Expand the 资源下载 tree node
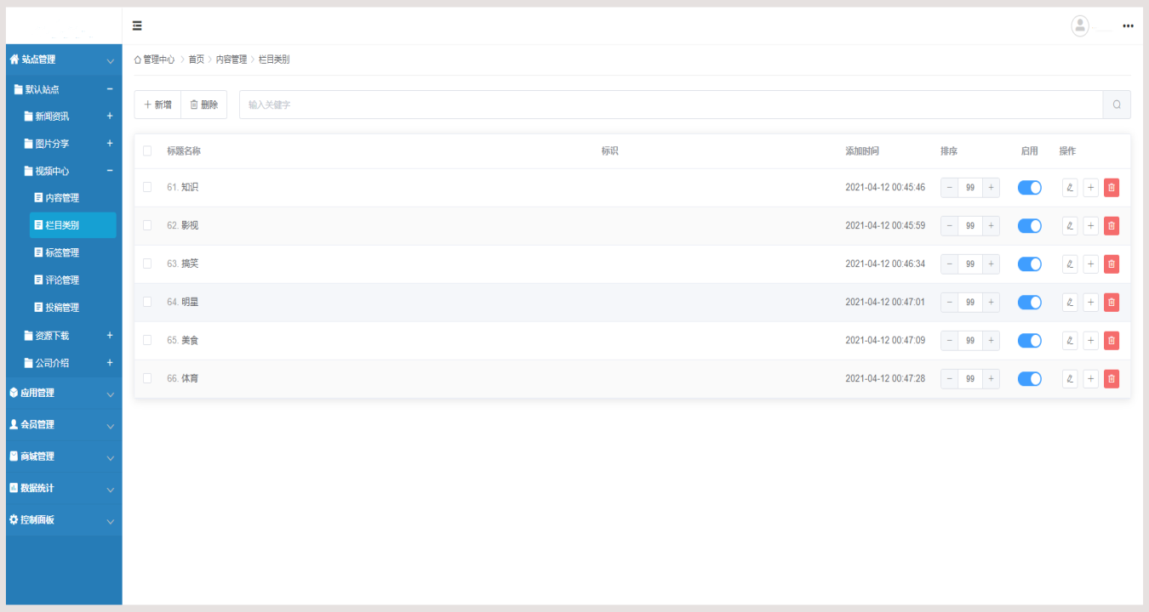Image resolution: width=1149 pixels, height=612 pixels. (x=110, y=336)
